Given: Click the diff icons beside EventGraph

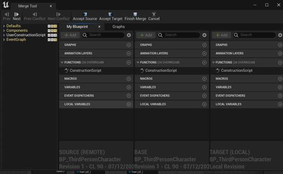Looking at the screenshot, I should point(52,40).
